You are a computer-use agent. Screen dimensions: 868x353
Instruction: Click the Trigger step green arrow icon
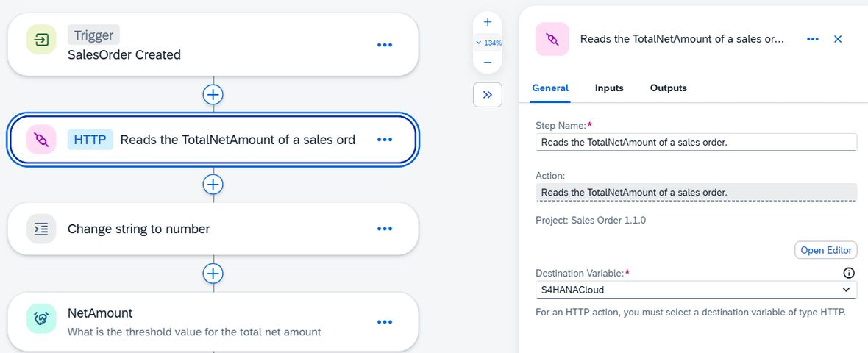click(41, 40)
